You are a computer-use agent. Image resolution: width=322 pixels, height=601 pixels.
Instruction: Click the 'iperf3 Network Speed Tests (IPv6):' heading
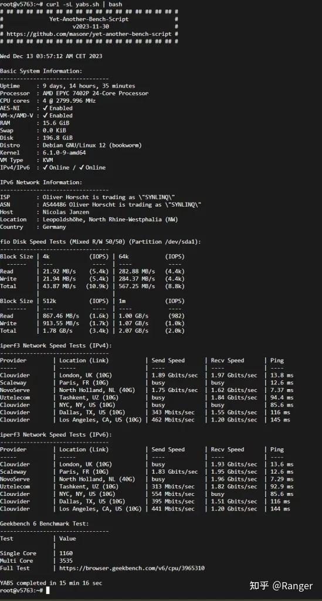(x=56, y=435)
